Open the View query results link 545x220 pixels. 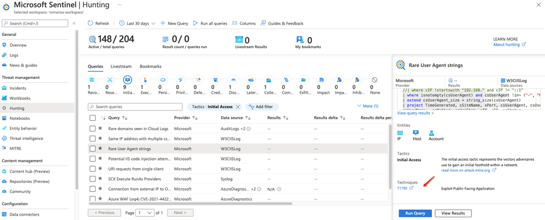(415, 113)
